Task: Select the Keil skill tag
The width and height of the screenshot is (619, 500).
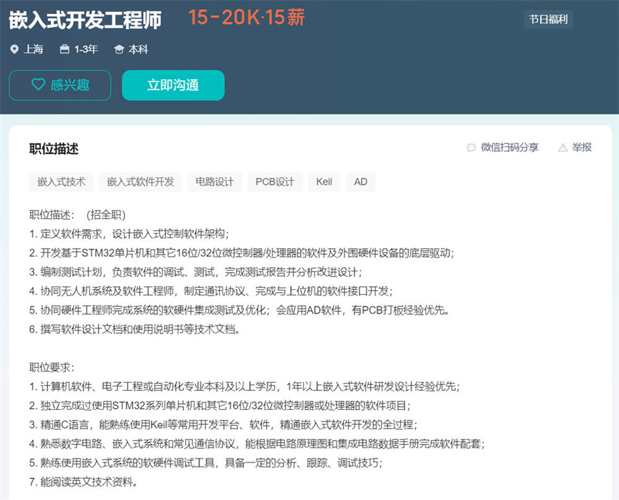Action: tap(324, 182)
